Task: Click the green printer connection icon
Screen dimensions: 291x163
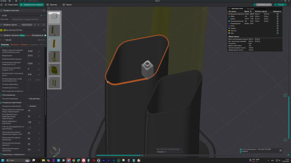Action: [x=44, y=15]
